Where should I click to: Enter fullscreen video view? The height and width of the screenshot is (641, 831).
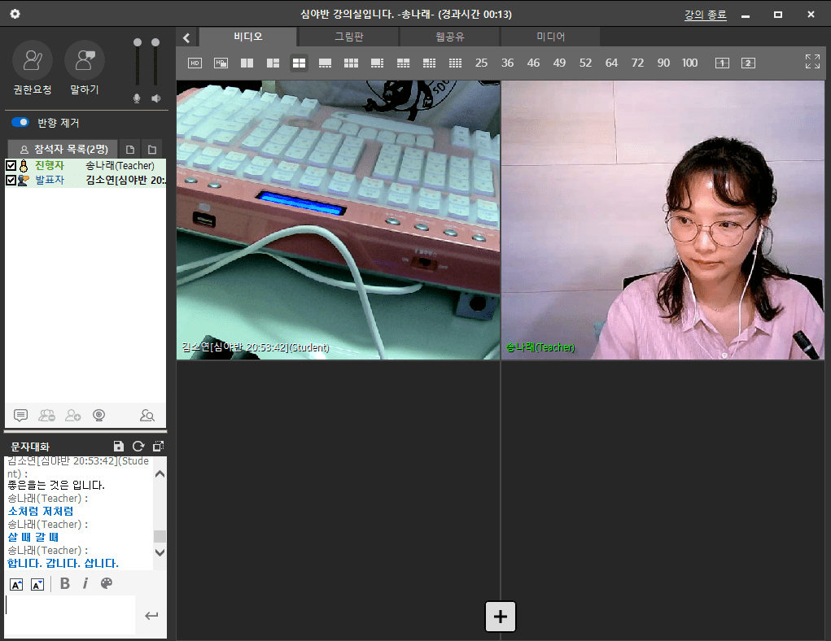point(811,62)
